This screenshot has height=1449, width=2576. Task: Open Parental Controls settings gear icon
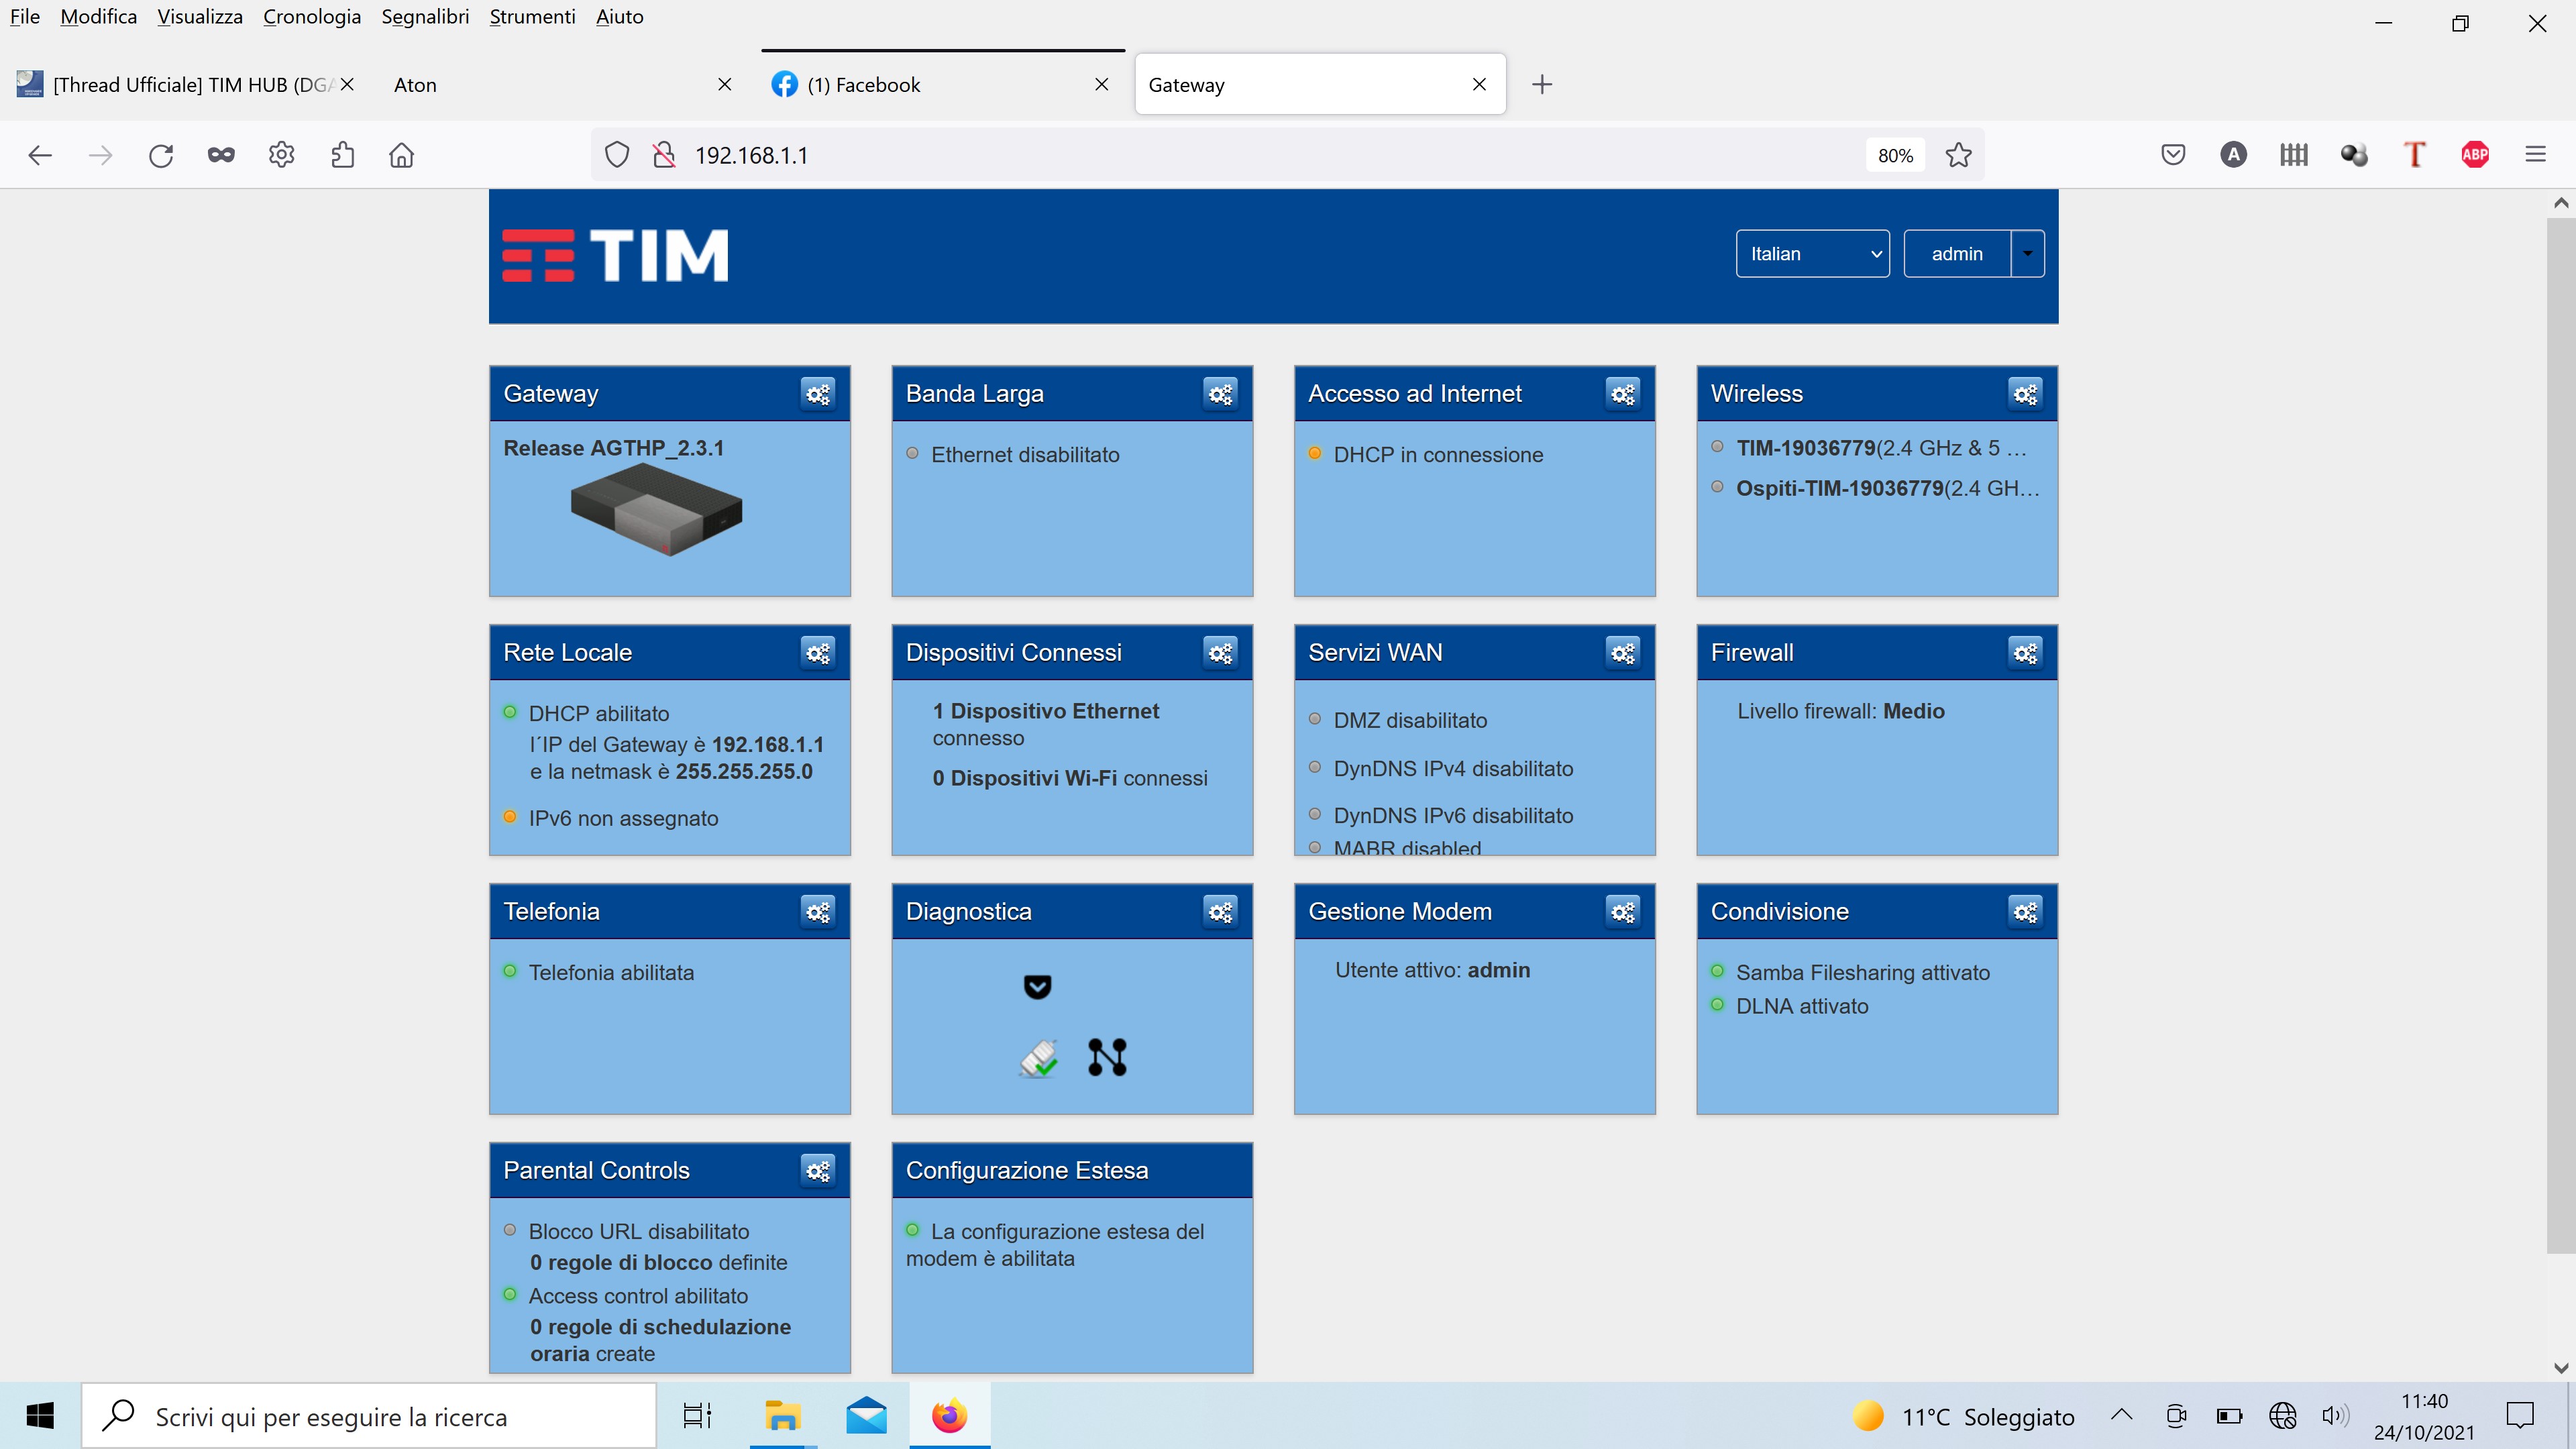coord(818,1171)
